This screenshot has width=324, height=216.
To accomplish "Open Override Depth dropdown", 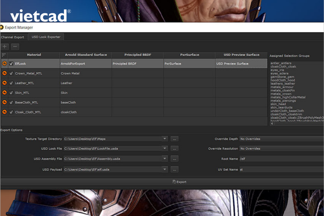I will point(282,139).
